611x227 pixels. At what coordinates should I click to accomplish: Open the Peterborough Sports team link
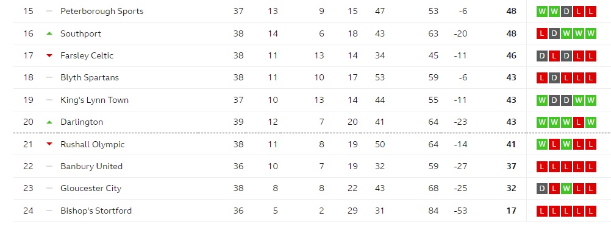coord(102,12)
